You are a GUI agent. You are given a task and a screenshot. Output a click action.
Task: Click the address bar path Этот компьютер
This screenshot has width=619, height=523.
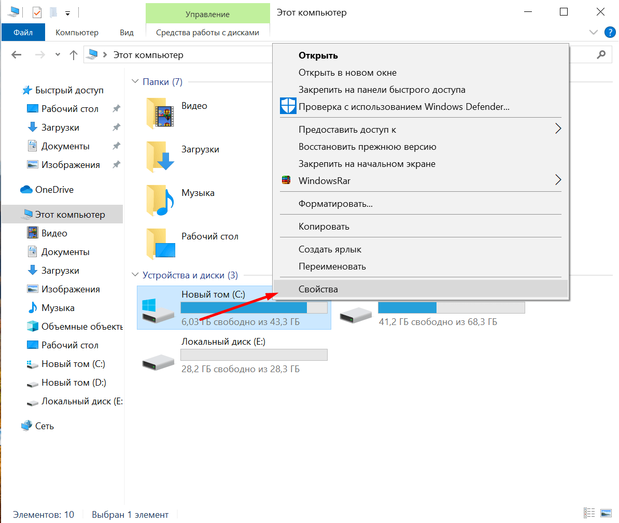[x=148, y=55]
